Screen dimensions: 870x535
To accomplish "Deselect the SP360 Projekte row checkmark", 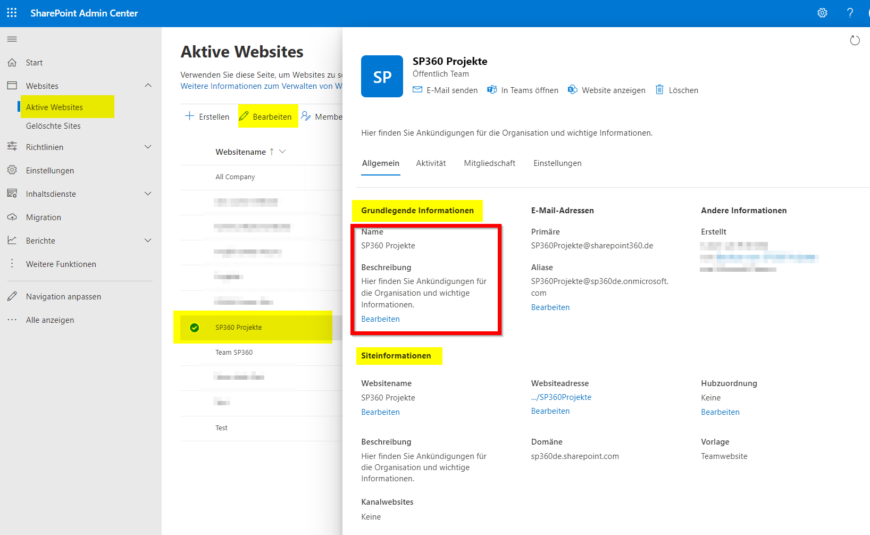I will (x=195, y=328).
